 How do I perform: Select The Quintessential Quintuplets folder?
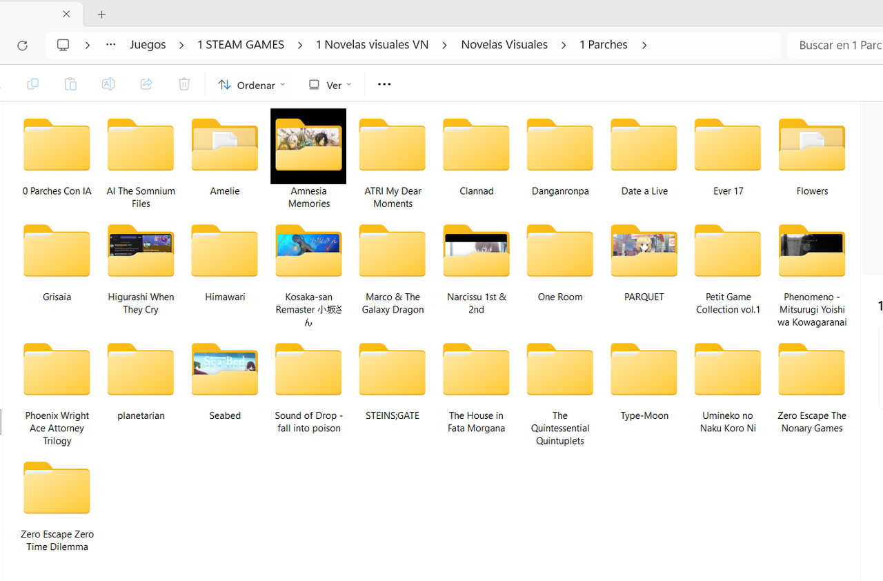(x=560, y=370)
